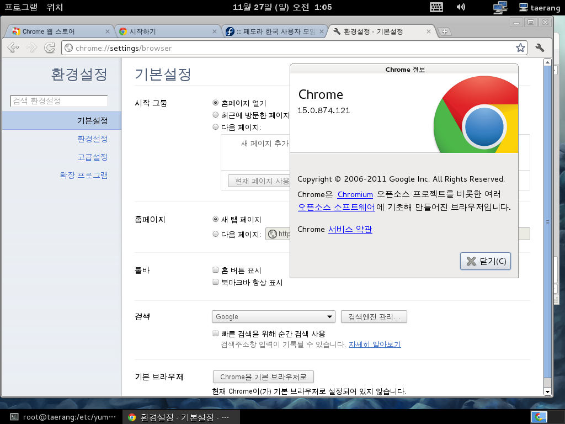Select startup 다음 페이지 radio option
Image resolution: width=565 pixels, height=424 pixels.
[x=216, y=127]
